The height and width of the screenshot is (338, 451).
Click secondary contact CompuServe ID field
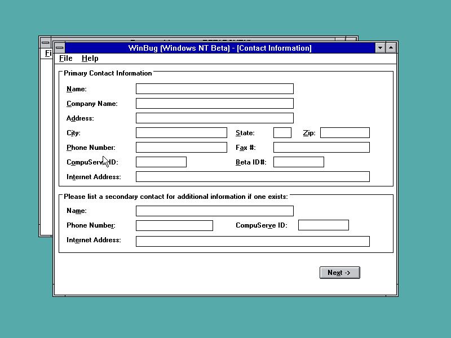[x=323, y=225]
